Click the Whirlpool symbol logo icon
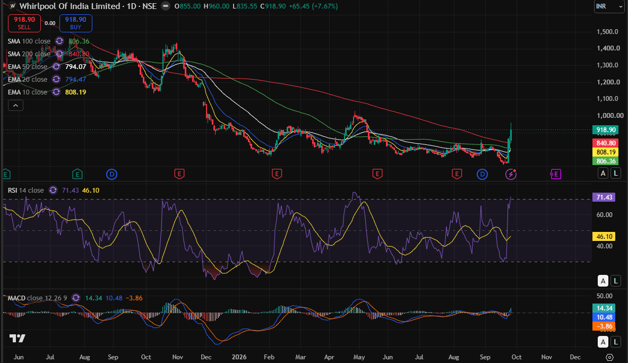628x363 pixels. pos(12,6)
